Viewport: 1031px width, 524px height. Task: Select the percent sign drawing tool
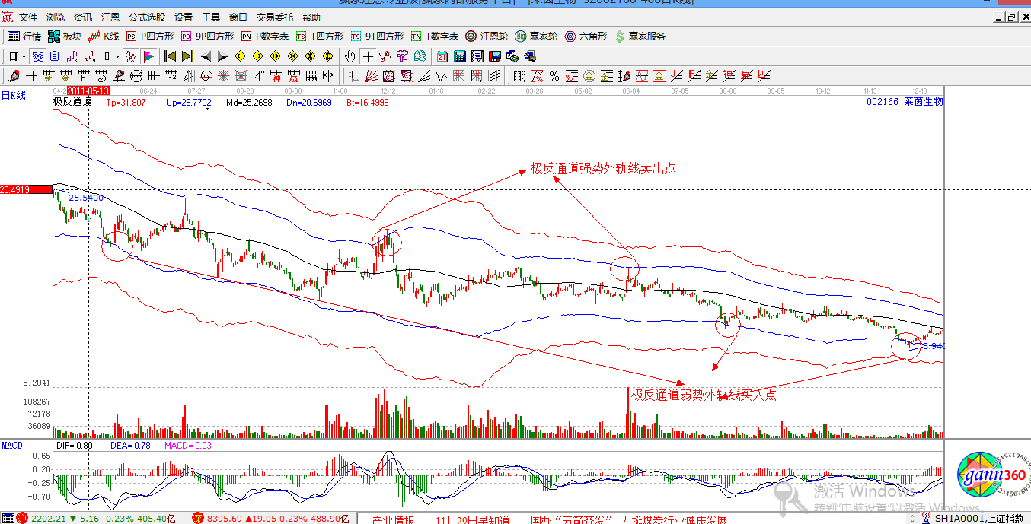point(554,75)
